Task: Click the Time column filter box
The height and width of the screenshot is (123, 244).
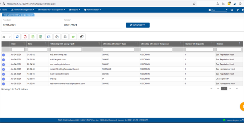Action: click(x=38, y=50)
